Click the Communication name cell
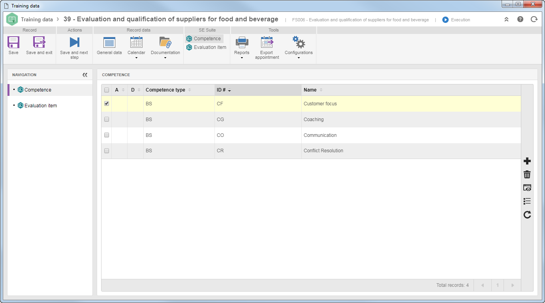This screenshot has height=303, width=545. click(411, 135)
